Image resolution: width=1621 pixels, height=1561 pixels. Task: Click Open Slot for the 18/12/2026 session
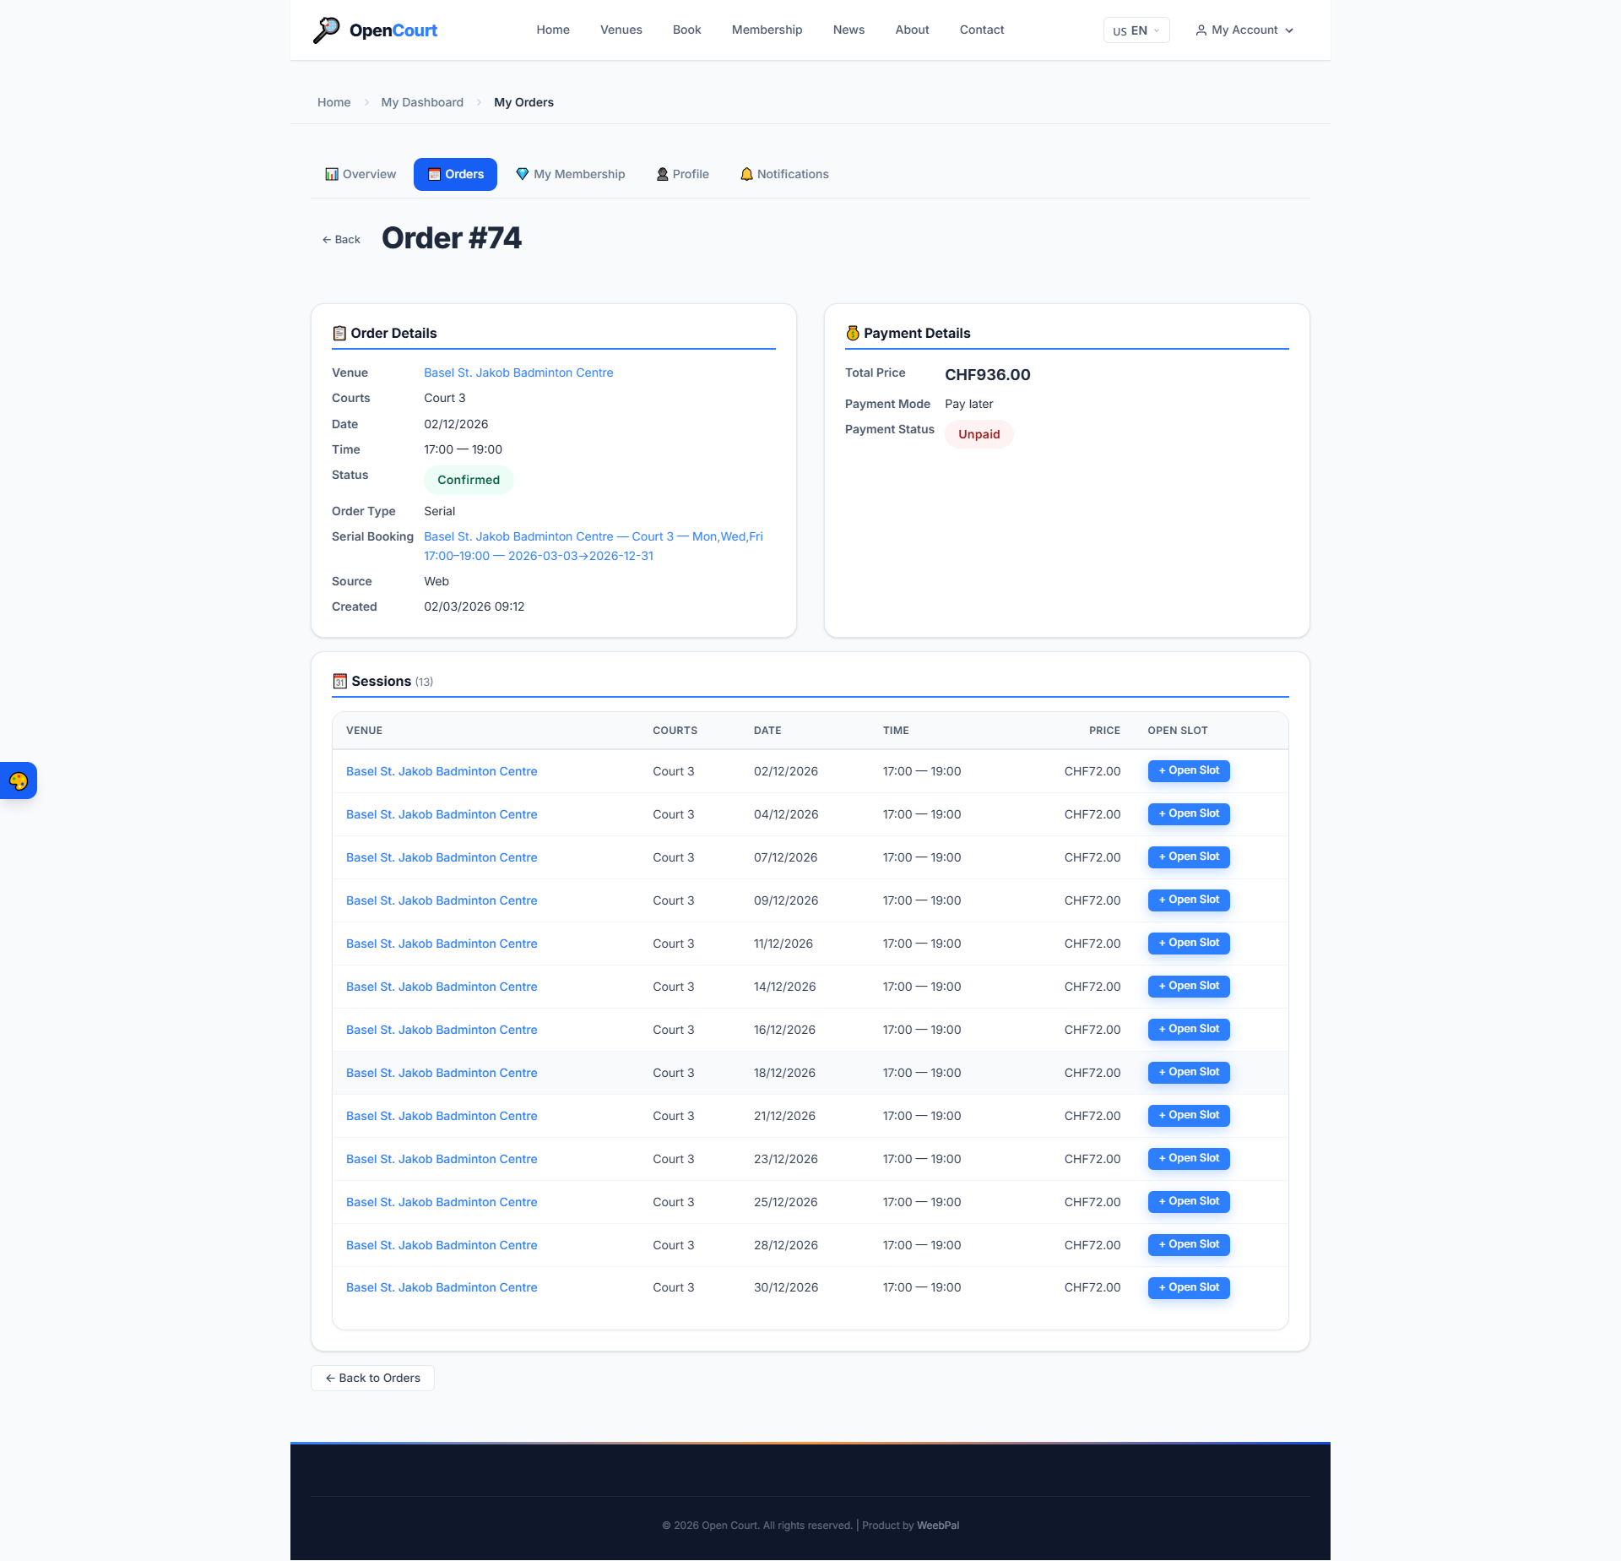coord(1188,1072)
